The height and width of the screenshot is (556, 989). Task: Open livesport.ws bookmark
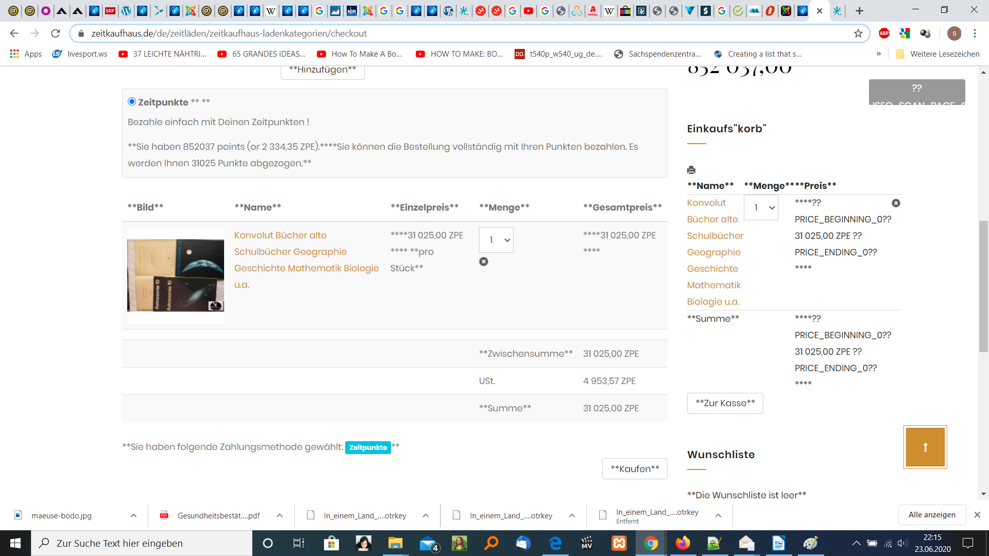tap(80, 54)
